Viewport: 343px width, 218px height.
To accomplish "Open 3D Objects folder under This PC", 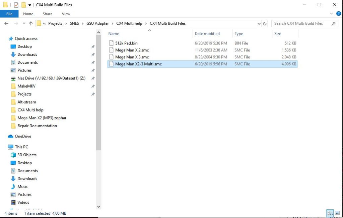I will [27, 155].
